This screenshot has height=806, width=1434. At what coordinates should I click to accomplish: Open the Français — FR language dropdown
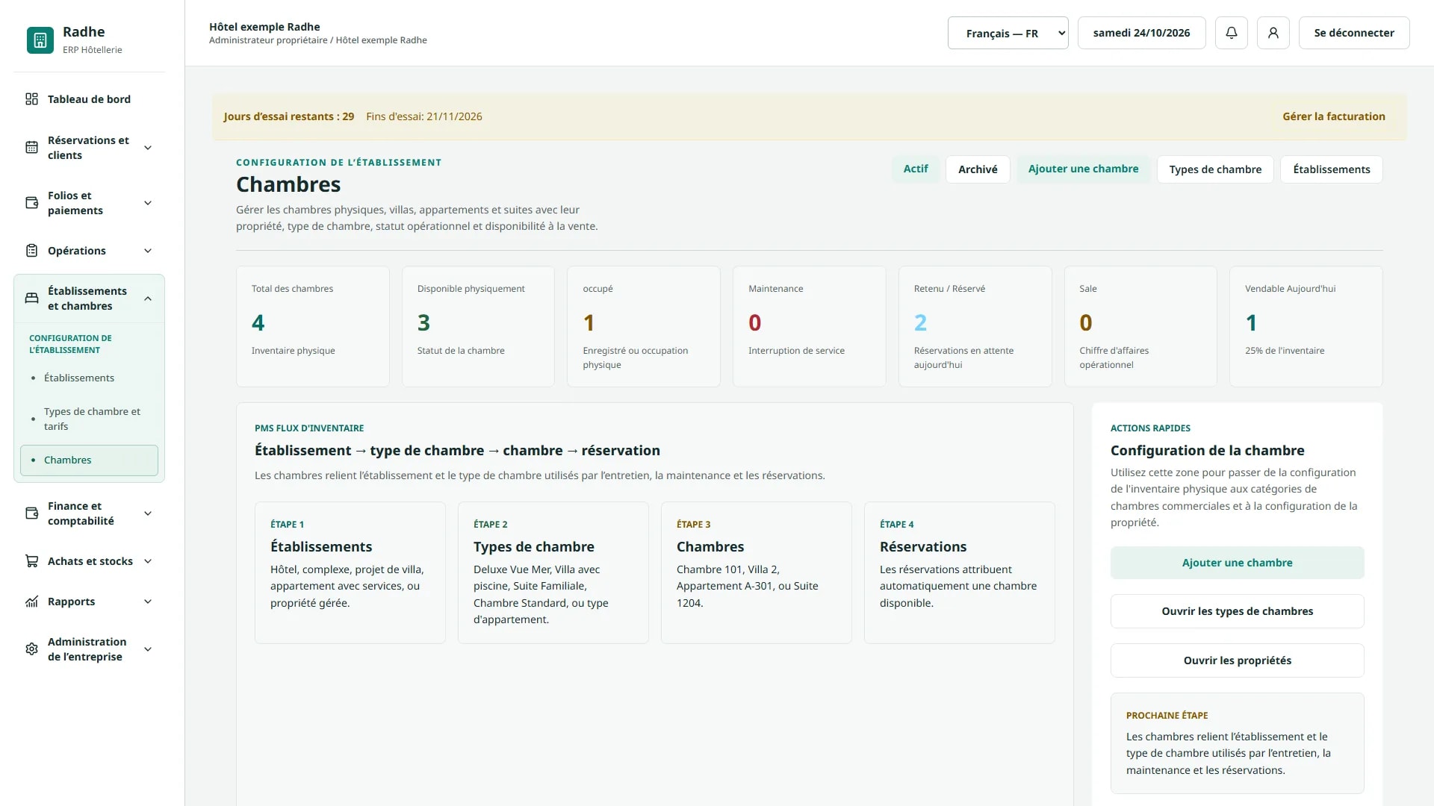click(x=1008, y=33)
